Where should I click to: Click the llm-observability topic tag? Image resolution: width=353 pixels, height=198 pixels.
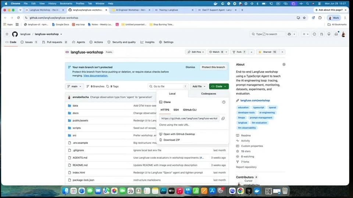(x=247, y=128)
